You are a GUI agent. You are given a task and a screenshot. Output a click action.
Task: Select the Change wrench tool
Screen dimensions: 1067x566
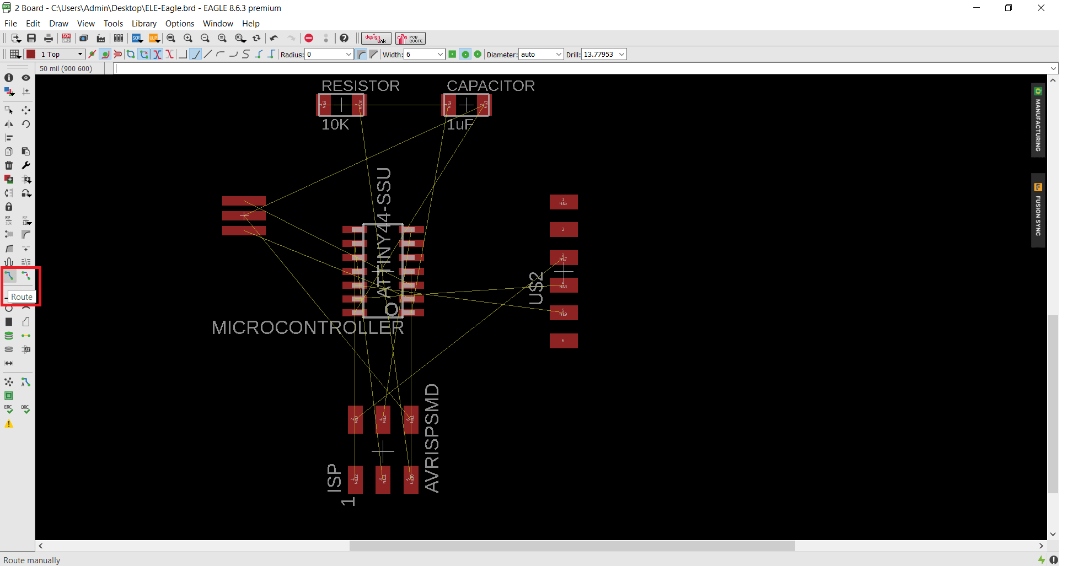click(x=26, y=165)
